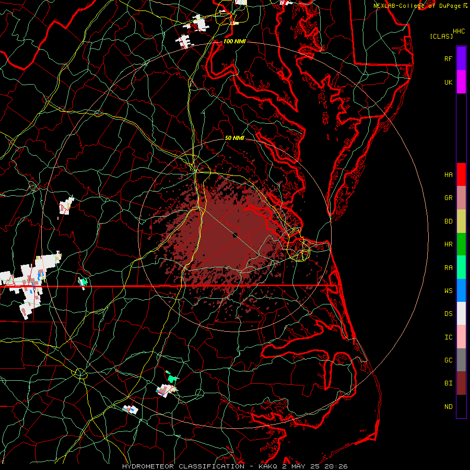Click the WS legend label

tap(448, 291)
